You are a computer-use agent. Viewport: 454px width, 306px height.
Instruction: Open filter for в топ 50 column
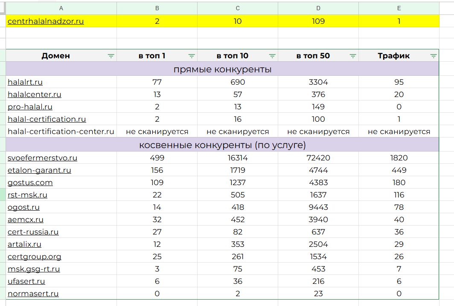[x=353, y=56]
